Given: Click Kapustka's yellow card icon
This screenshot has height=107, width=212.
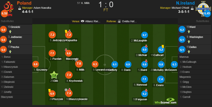Looking at the screenshot, I should [66, 31].
